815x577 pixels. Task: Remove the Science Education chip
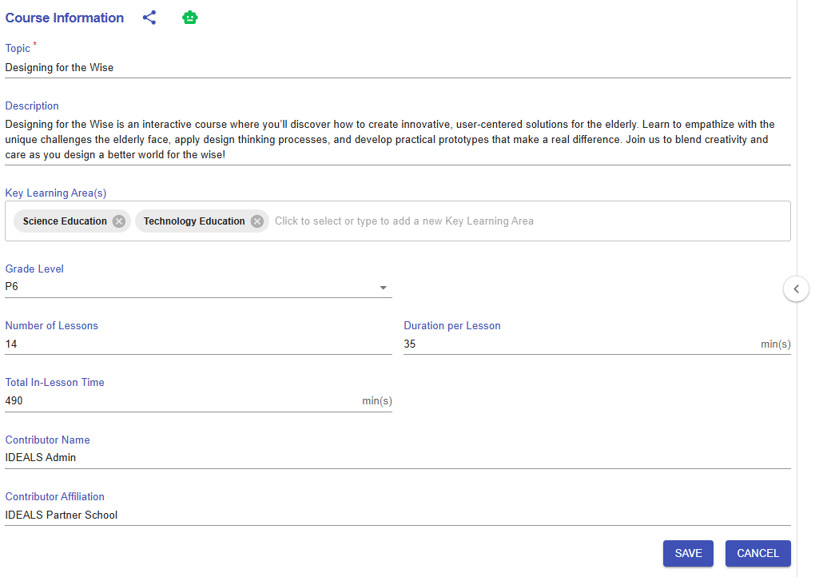tap(119, 221)
